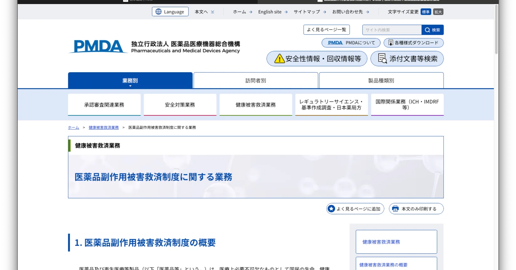Click heading 1. 医薬品副作用被害救済制度の概要
The width and height of the screenshot is (516, 270).
coord(145,243)
